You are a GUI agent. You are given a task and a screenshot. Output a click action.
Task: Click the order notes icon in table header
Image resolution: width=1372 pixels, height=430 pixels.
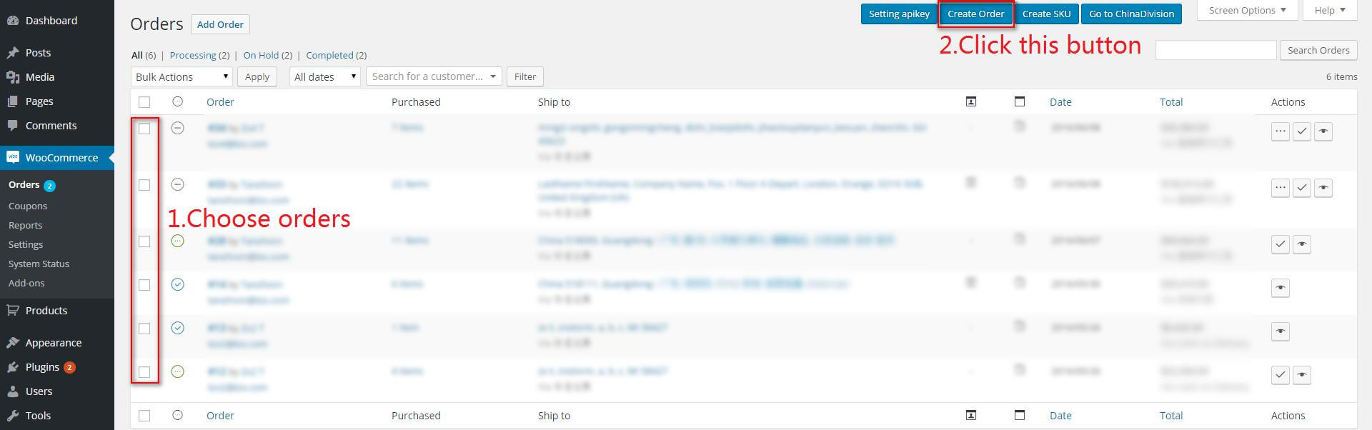tap(1020, 102)
